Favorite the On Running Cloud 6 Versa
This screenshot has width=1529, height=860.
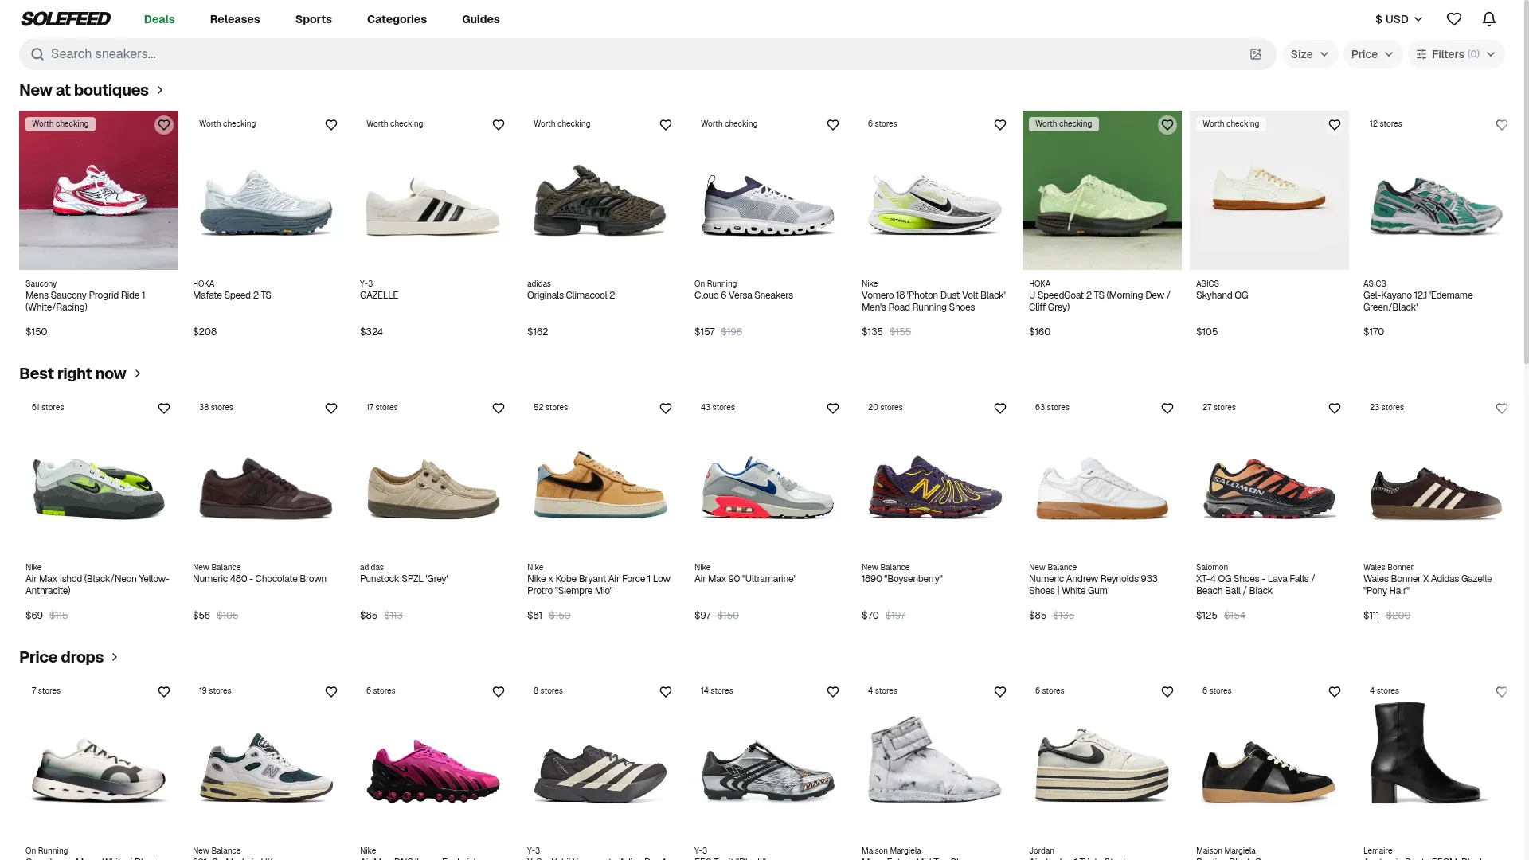pyautogui.click(x=833, y=125)
